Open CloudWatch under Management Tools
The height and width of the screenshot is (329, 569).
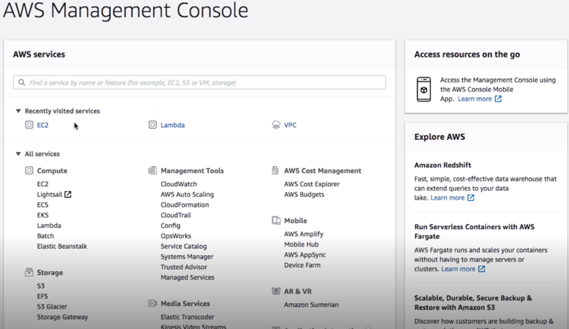pyautogui.click(x=179, y=184)
